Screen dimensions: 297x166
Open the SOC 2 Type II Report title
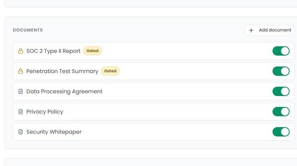point(54,51)
